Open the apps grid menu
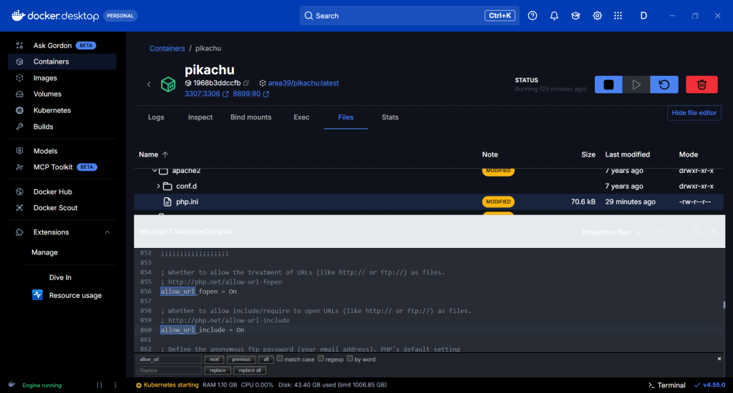The image size is (733, 393). pyautogui.click(x=618, y=16)
